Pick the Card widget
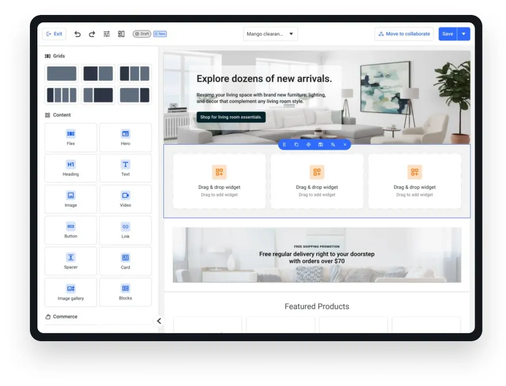The height and width of the screenshot is (386, 506). click(x=125, y=261)
